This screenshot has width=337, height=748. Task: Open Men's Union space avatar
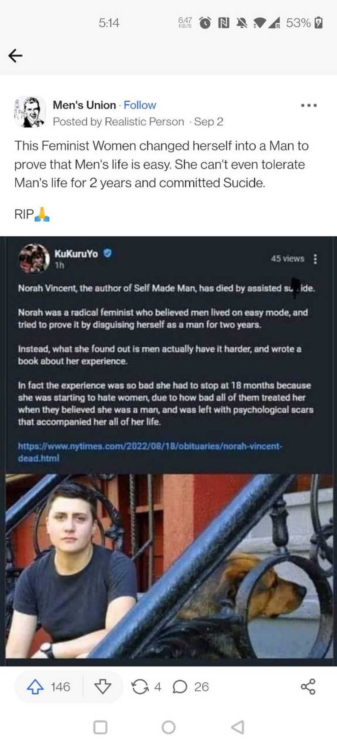pyautogui.click(x=30, y=112)
